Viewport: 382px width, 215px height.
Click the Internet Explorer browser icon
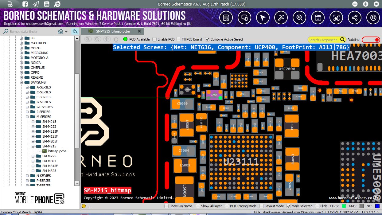pyautogui.click(x=57, y=4)
